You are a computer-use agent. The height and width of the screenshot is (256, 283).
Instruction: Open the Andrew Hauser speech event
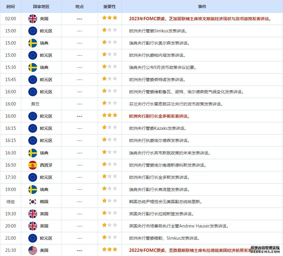(x=179, y=226)
